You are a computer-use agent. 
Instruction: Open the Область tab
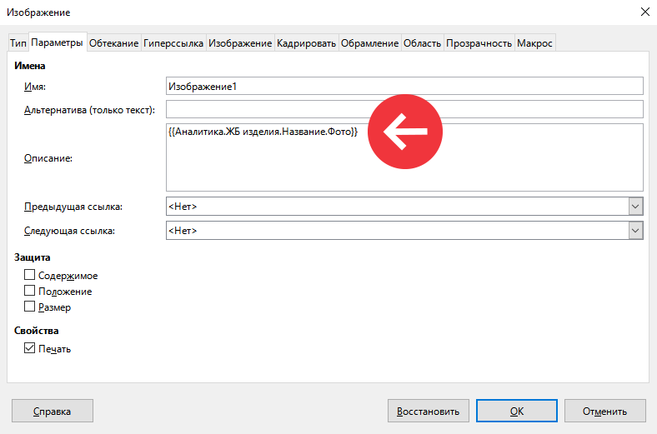tap(422, 43)
